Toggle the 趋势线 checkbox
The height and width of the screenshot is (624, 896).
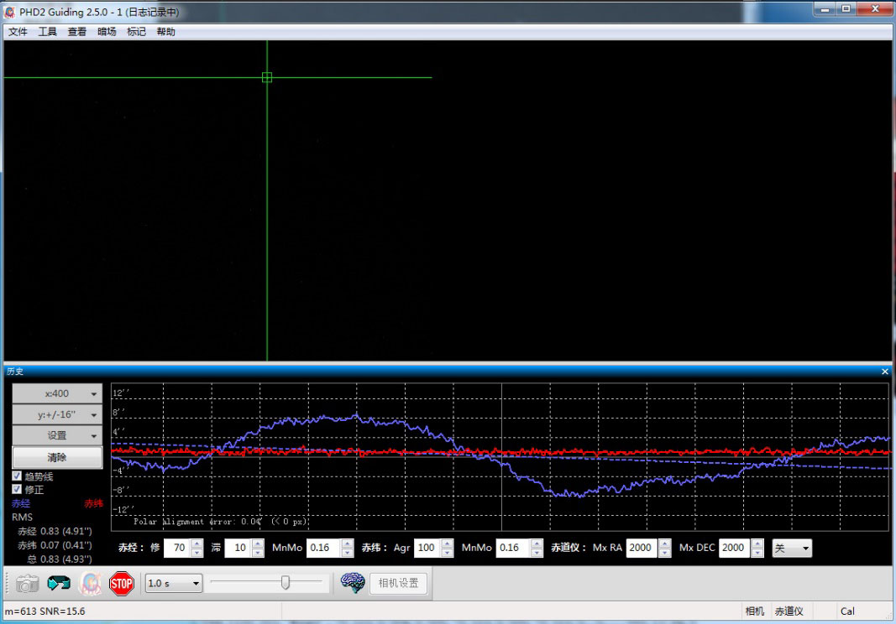click(x=18, y=476)
